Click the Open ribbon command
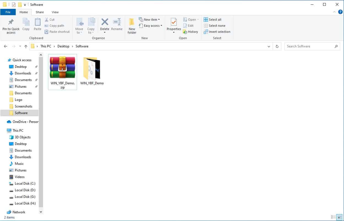This screenshot has height=221, width=344. pos(191,20)
